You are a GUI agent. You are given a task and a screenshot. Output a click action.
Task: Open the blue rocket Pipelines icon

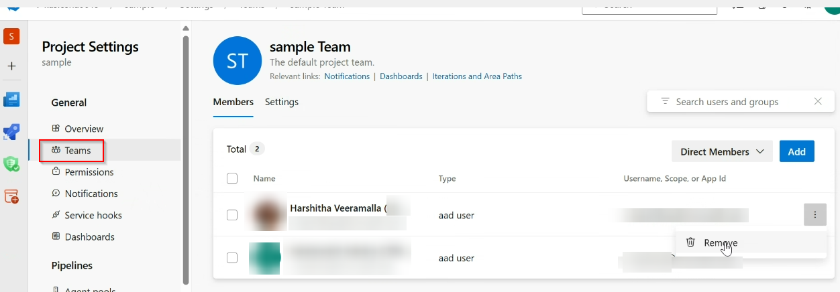pyautogui.click(x=11, y=132)
